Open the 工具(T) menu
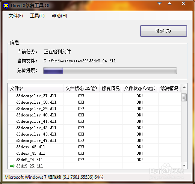This screenshot has width=195, height=184. [x=37, y=16]
